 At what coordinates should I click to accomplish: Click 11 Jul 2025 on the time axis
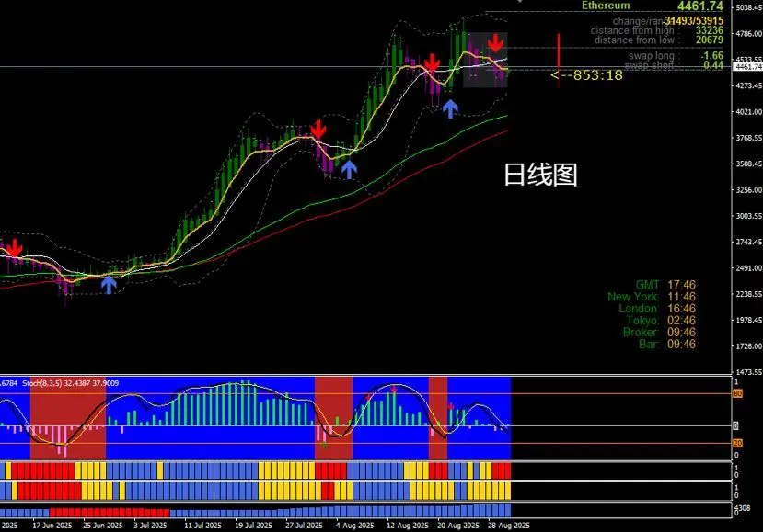click(202, 526)
